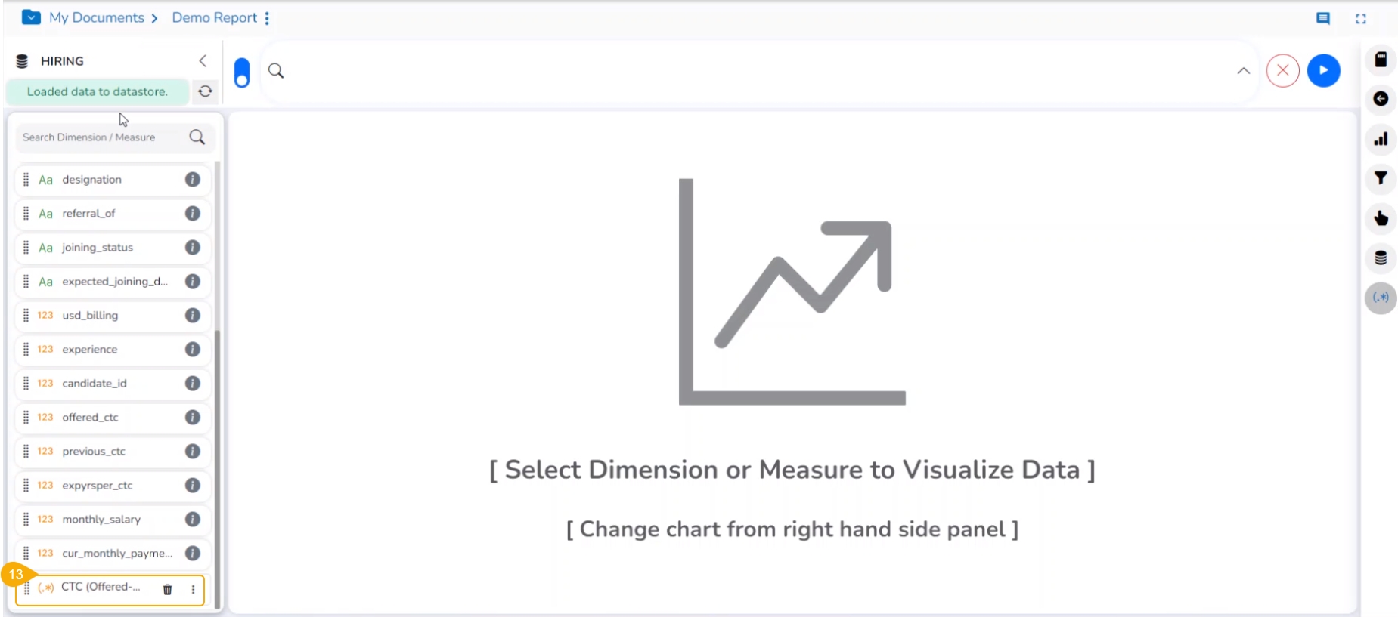The width and height of the screenshot is (1398, 617).
Task: Open the chart type bar icon
Action: coord(1381,139)
